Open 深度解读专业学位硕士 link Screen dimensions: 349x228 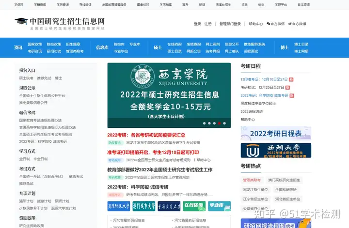258,103
